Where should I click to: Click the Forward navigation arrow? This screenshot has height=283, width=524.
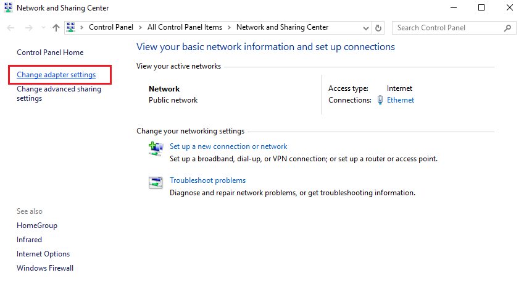[28, 28]
